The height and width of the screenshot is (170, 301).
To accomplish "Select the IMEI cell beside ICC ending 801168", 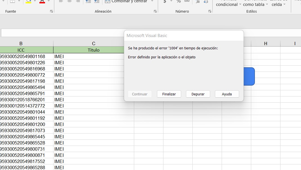I will pos(89,56).
